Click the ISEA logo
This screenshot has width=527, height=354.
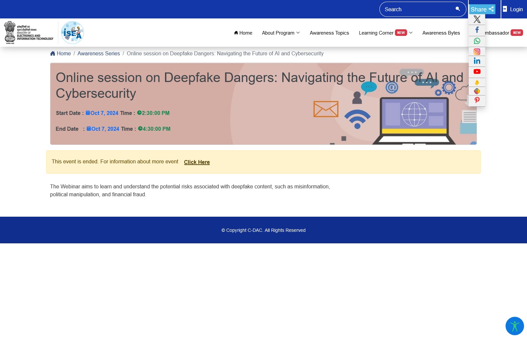pyautogui.click(x=72, y=33)
